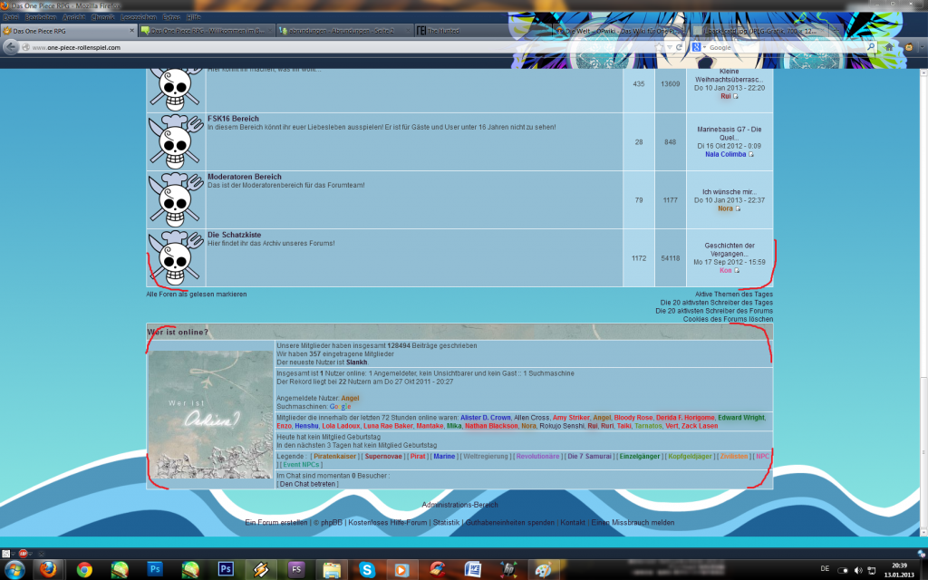
Task: Open the Chronik menu
Action: pos(103,17)
